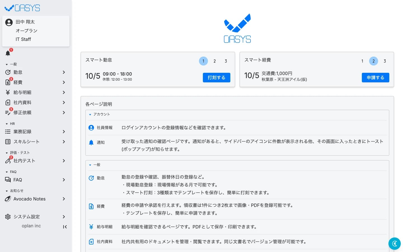
Task: Open the システム設定 sidebar item
Action: (x=36, y=217)
